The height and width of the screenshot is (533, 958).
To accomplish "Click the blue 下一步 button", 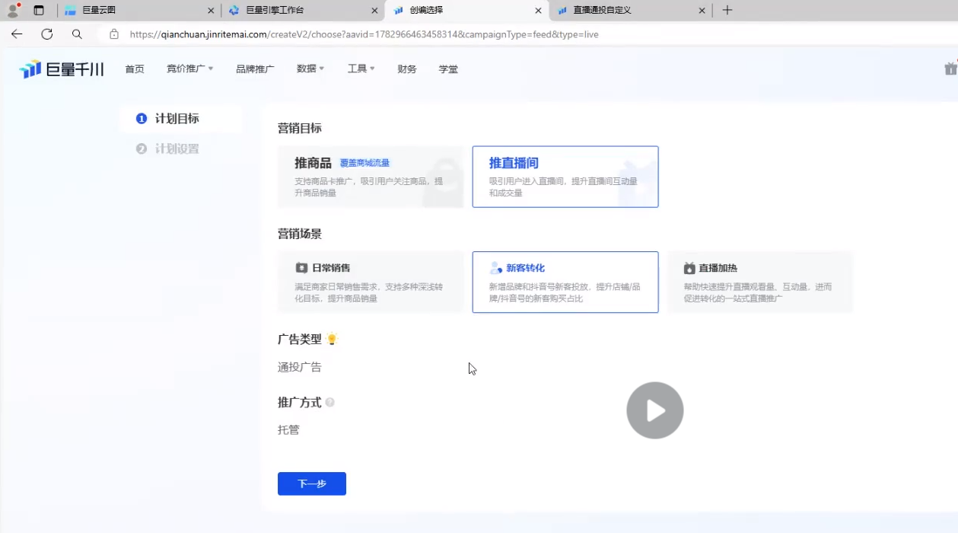I will point(312,484).
